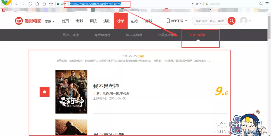
Task: Open the second movie poster thumbnail
Action: 71,128
